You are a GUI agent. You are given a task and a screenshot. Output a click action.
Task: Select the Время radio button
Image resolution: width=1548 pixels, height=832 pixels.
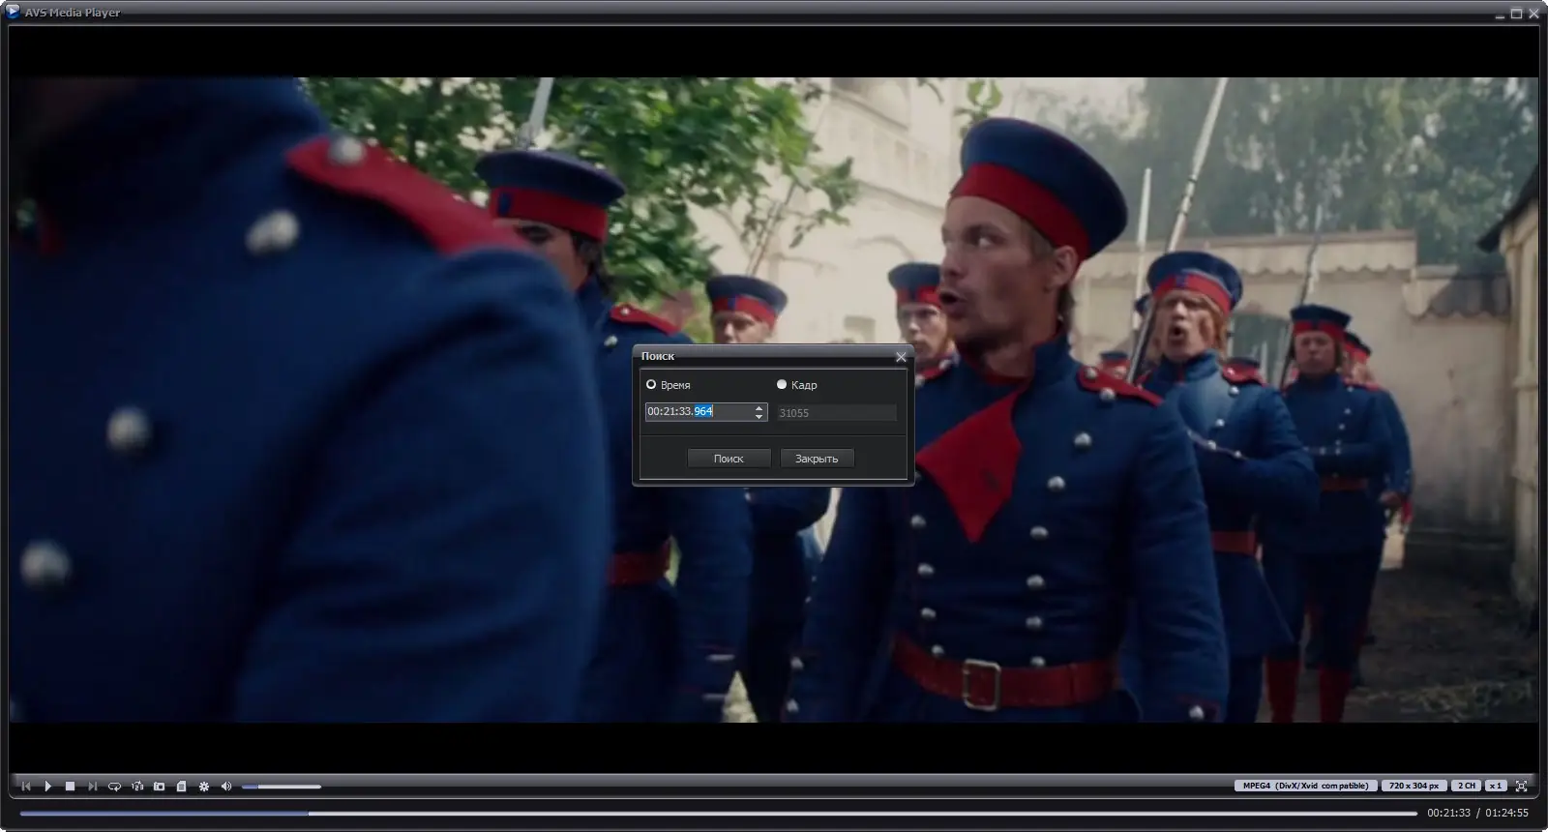tap(651, 384)
